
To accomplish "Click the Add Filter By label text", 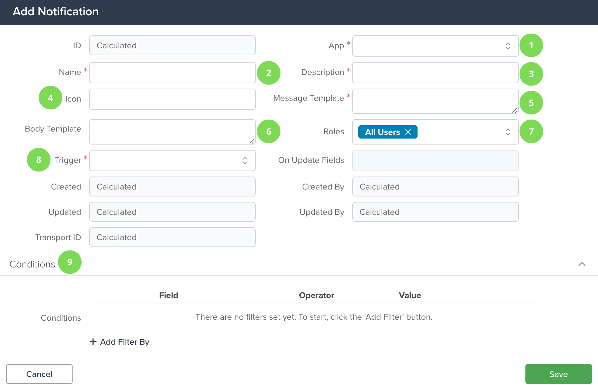I will (125, 342).
